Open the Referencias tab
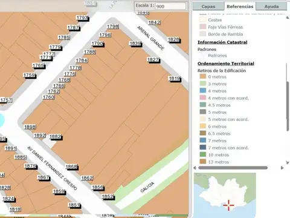290x218 pixels. pos(240,6)
